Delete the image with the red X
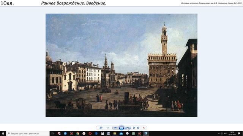This screenshot has width=243, height=136. 144,128
